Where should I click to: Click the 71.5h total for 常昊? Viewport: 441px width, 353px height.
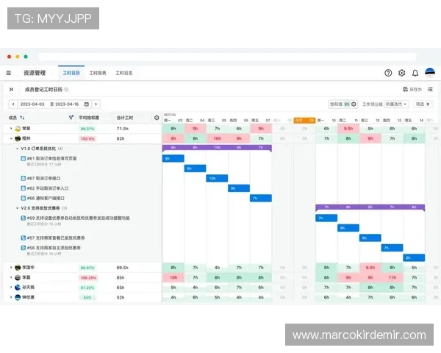coord(122,129)
